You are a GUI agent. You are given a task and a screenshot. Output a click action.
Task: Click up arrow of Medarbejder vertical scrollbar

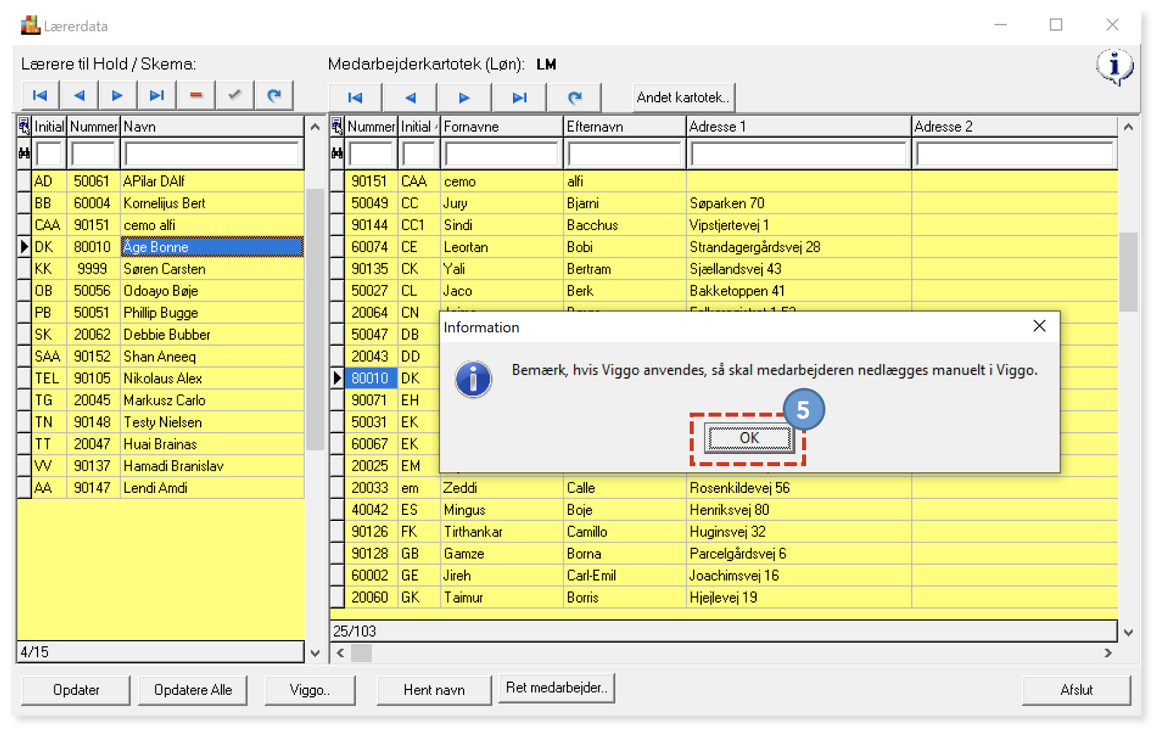pos(1129,126)
